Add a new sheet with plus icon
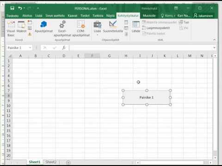 click(x=68, y=162)
